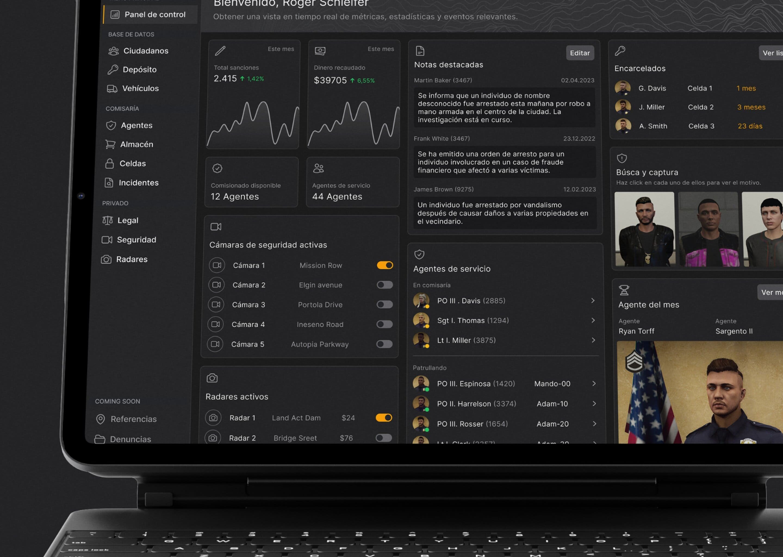This screenshot has height=557, width=783.
Task: Expand Sgt I. Thomas (1294) row arrow
Action: tap(593, 320)
